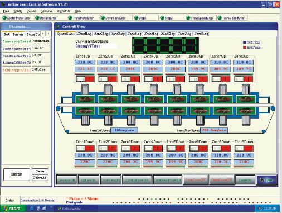Click the Windows start button

click(x=13, y=209)
